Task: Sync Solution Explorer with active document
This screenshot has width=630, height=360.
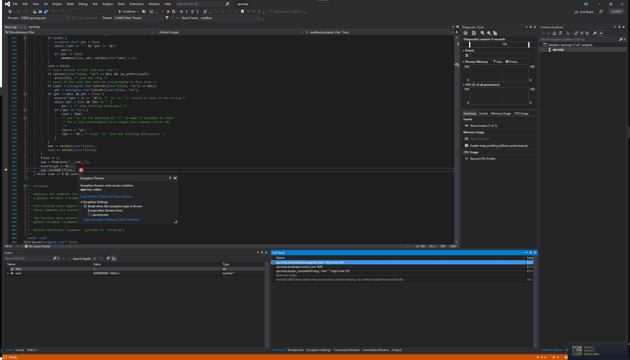Action: (x=576, y=33)
